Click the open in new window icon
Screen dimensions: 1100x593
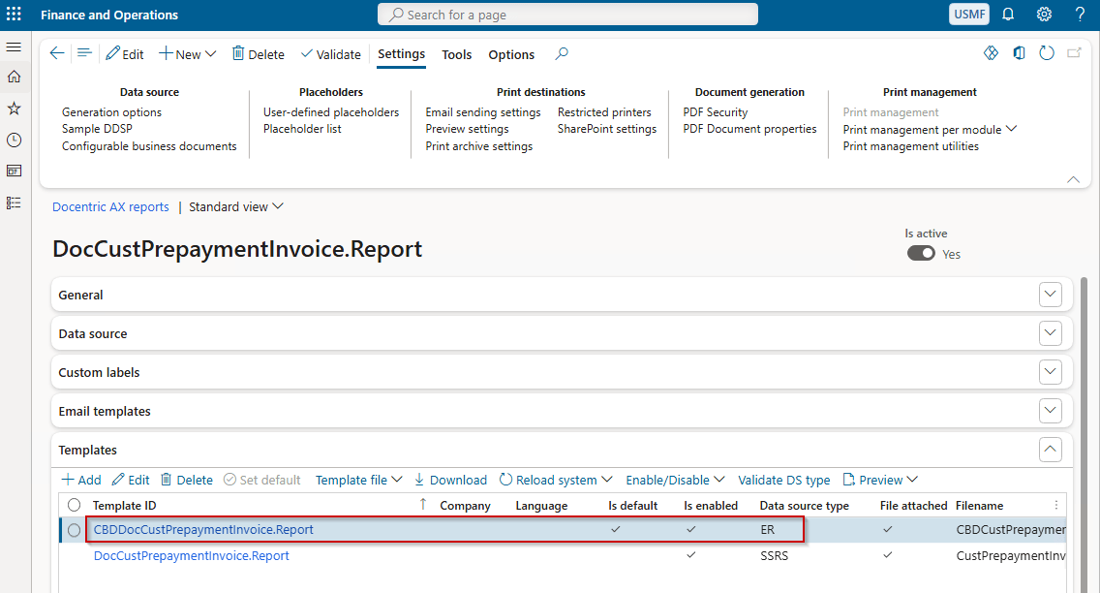click(x=1074, y=53)
